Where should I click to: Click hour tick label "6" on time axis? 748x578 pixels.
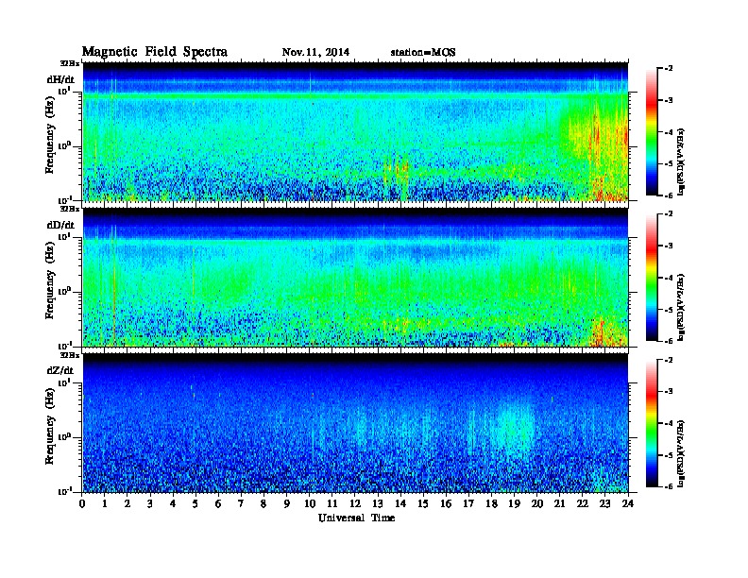[218, 504]
